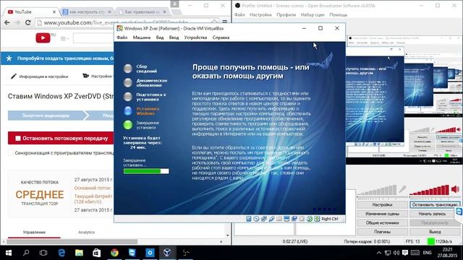The height and width of the screenshot is (260, 463).
Task: Click Остановить потоковую передачу button
Action: coord(61,138)
